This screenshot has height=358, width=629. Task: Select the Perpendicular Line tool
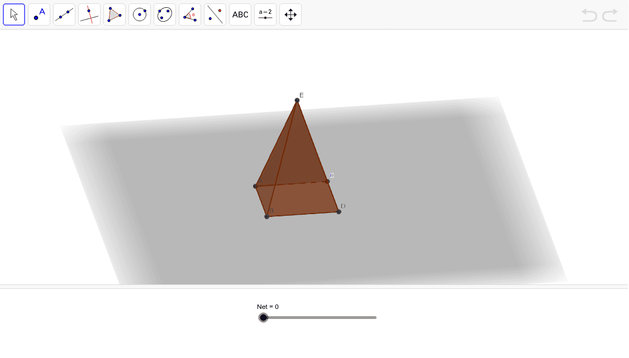tap(89, 14)
